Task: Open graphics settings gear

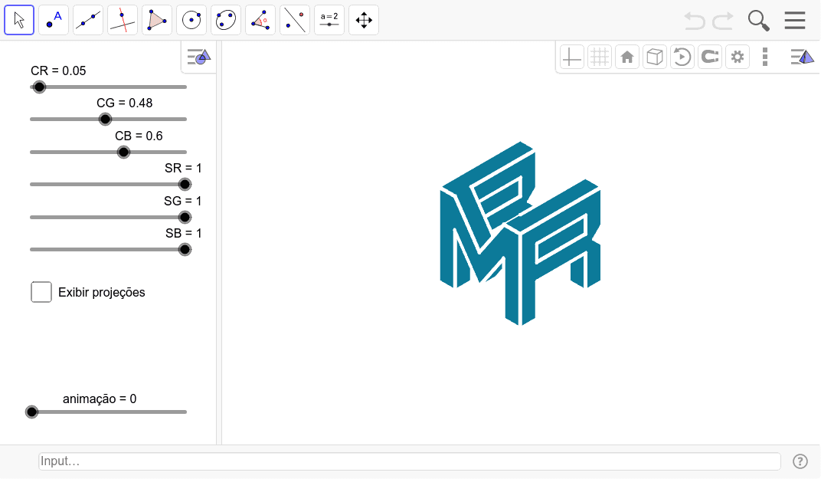Action: click(738, 57)
